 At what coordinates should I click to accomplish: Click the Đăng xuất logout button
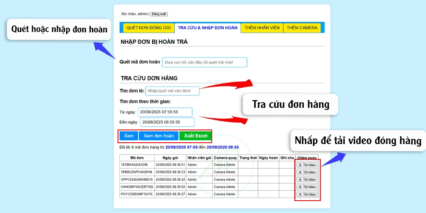tap(159, 14)
